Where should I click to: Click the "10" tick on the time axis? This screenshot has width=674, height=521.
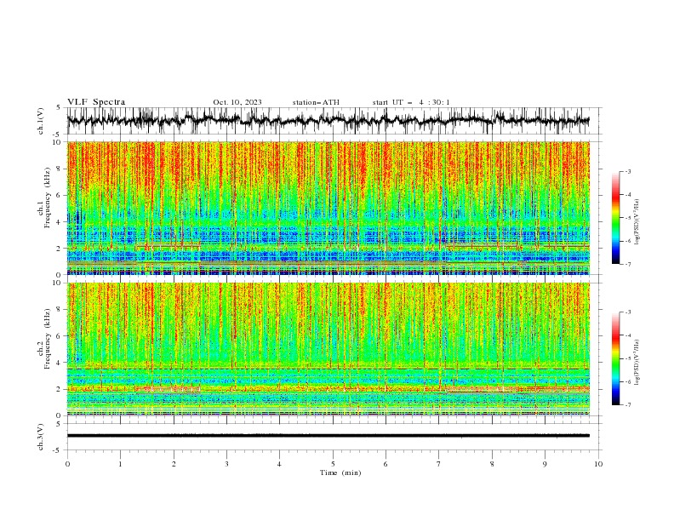[x=598, y=464]
